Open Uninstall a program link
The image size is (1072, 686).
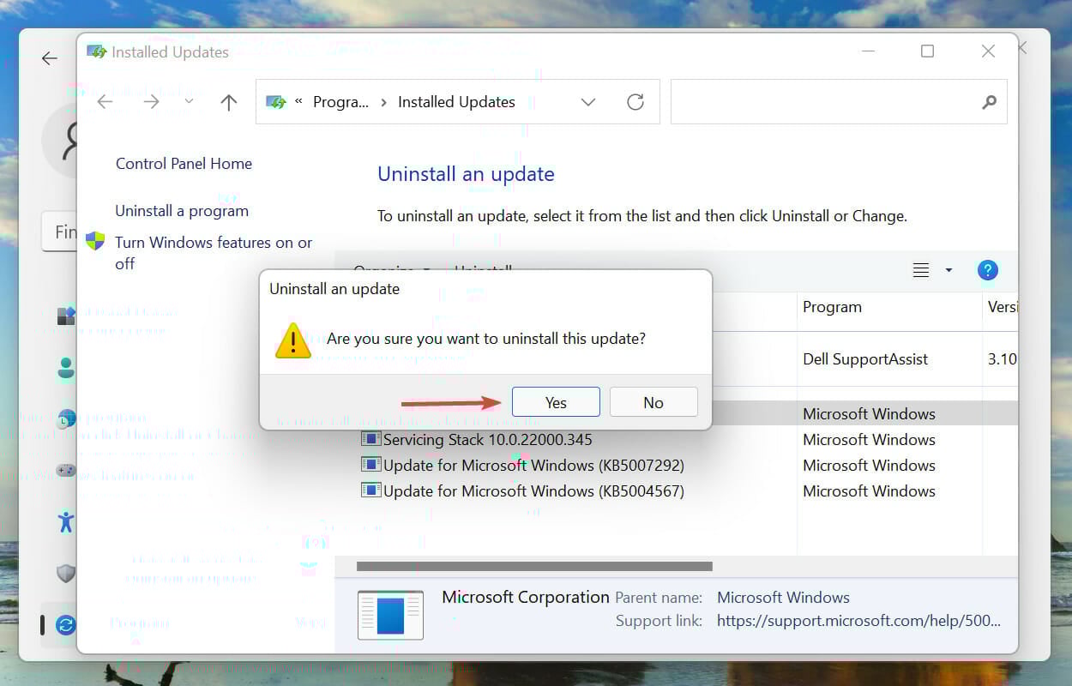pos(182,211)
